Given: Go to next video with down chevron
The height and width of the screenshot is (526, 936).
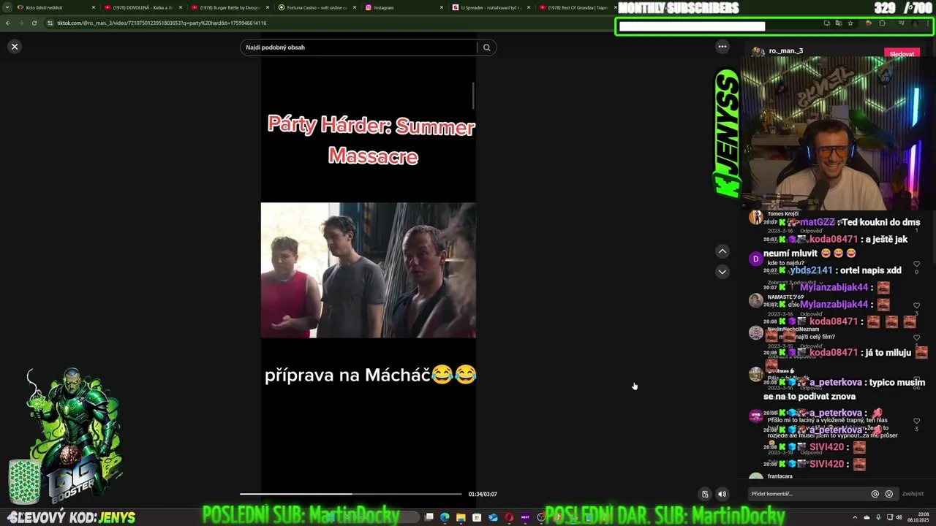Looking at the screenshot, I should [722, 272].
